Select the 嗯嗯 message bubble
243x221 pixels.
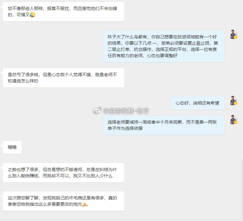pyautogui.click(x=12, y=147)
